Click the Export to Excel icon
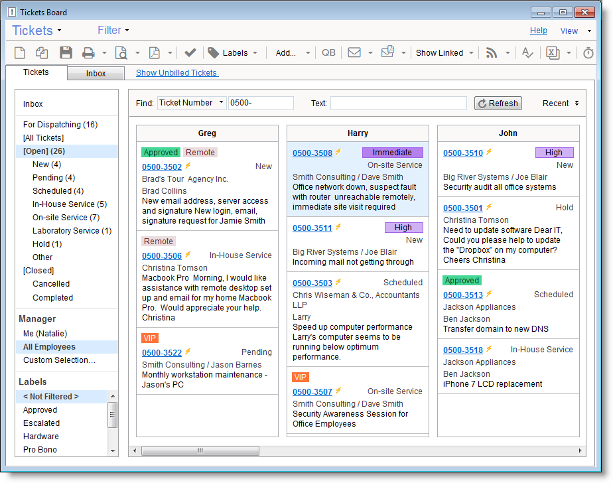The height and width of the screenshot is (483, 613). coord(553,53)
